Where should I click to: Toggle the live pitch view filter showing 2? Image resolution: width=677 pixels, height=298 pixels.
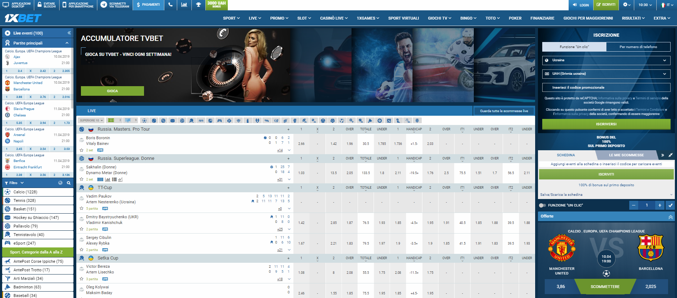[x=115, y=120]
